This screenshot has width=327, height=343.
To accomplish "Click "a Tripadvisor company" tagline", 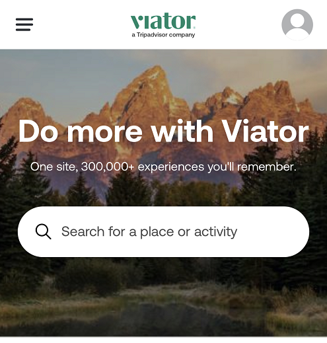I will 163,35.
